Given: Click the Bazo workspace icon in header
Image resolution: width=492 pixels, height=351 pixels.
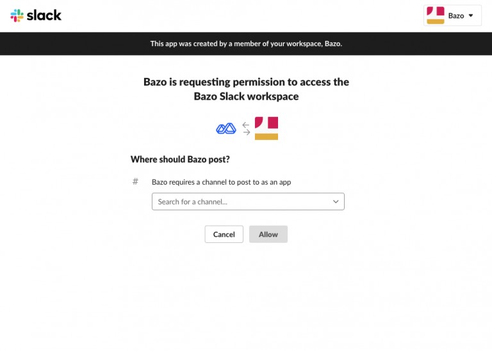Looking at the screenshot, I should coord(436,15).
